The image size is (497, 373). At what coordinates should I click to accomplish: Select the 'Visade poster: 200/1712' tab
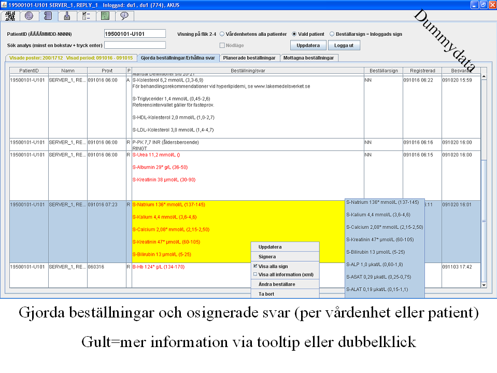[71, 58]
